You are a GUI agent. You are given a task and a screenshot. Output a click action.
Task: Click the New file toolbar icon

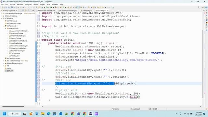click(x=2, y=7)
